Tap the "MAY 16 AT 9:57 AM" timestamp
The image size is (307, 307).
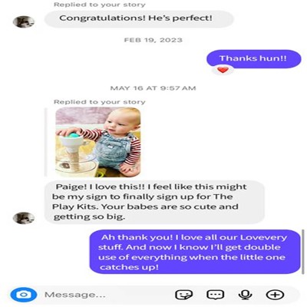tap(153, 88)
